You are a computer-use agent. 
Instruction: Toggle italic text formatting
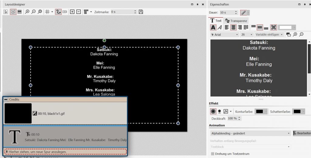coord(220,27)
